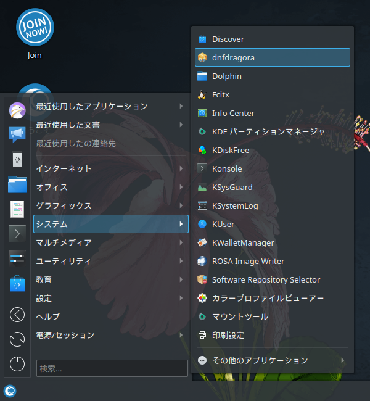
Task: Click インターネット category label
Action: click(x=64, y=169)
